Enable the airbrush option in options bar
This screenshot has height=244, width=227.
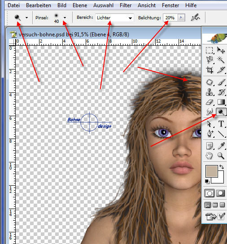coord(195,17)
